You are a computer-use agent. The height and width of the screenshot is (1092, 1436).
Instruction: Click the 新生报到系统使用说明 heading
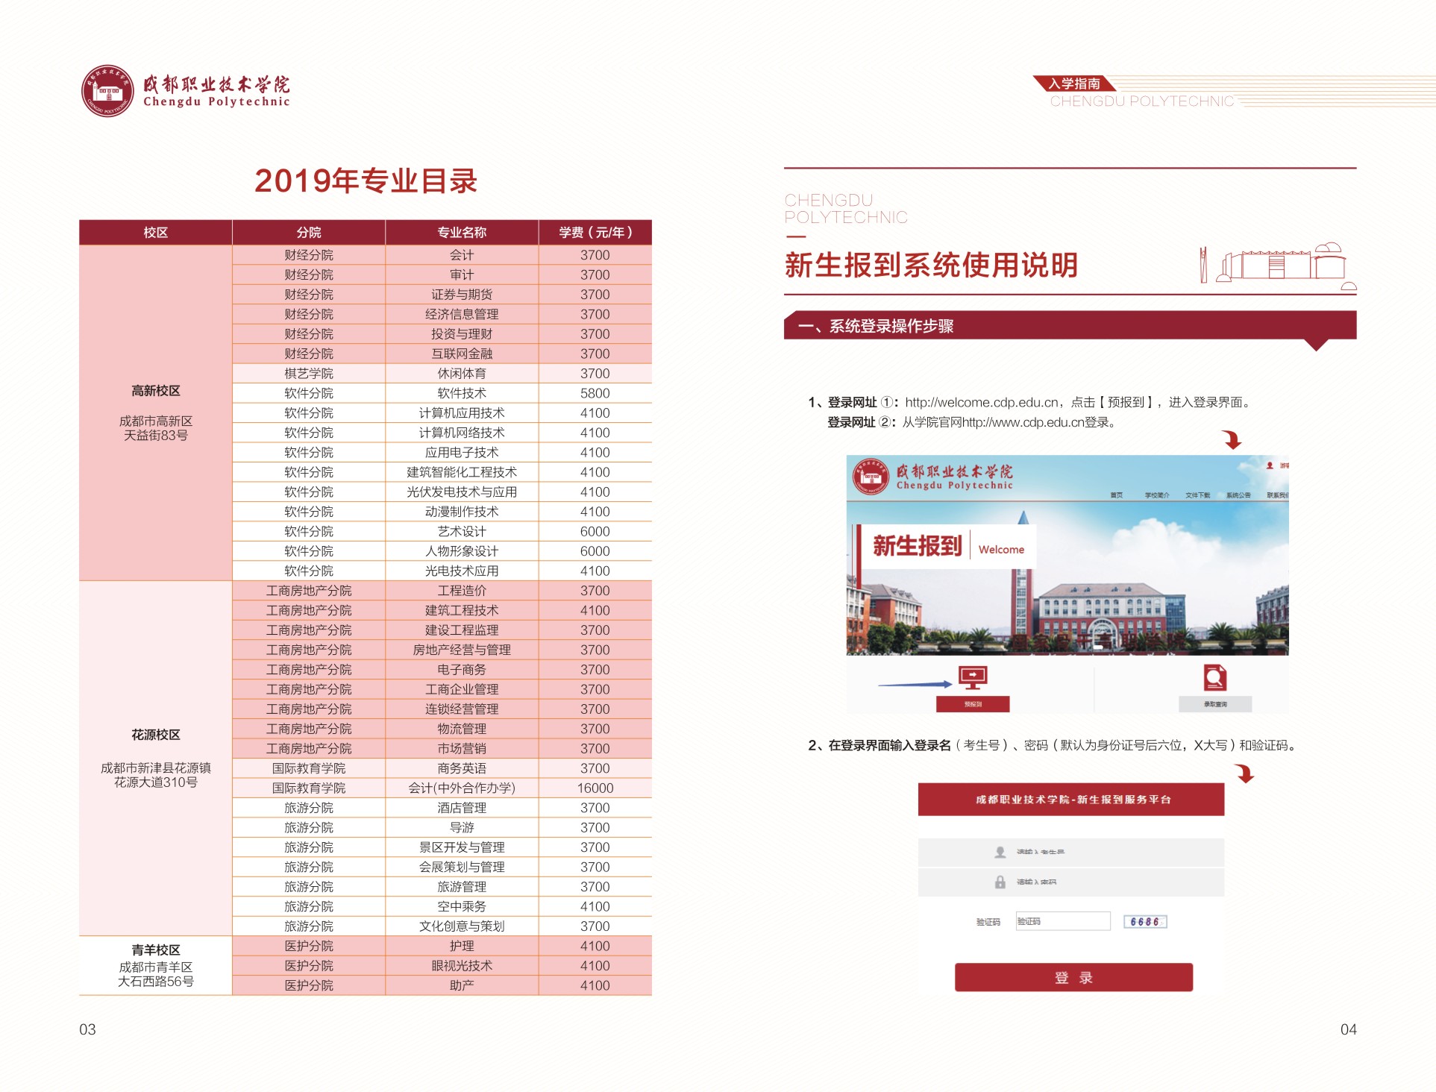click(x=931, y=265)
